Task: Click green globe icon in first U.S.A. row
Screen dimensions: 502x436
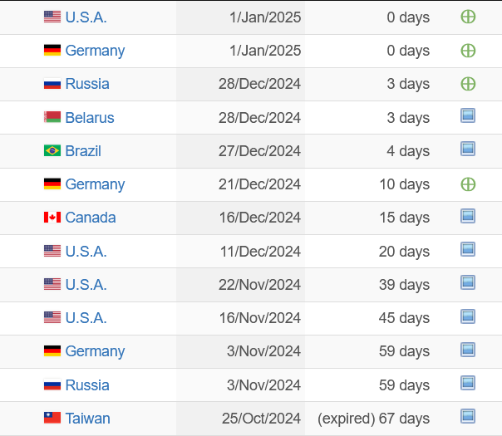Action: (x=468, y=17)
